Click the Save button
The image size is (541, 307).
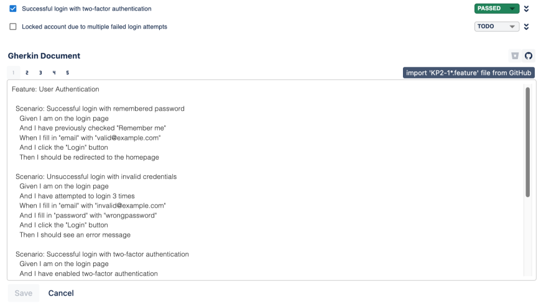23,293
